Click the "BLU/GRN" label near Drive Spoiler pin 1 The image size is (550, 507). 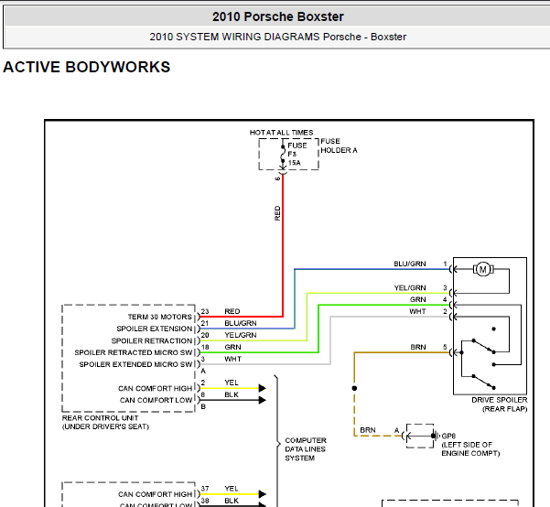coord(410,264)
